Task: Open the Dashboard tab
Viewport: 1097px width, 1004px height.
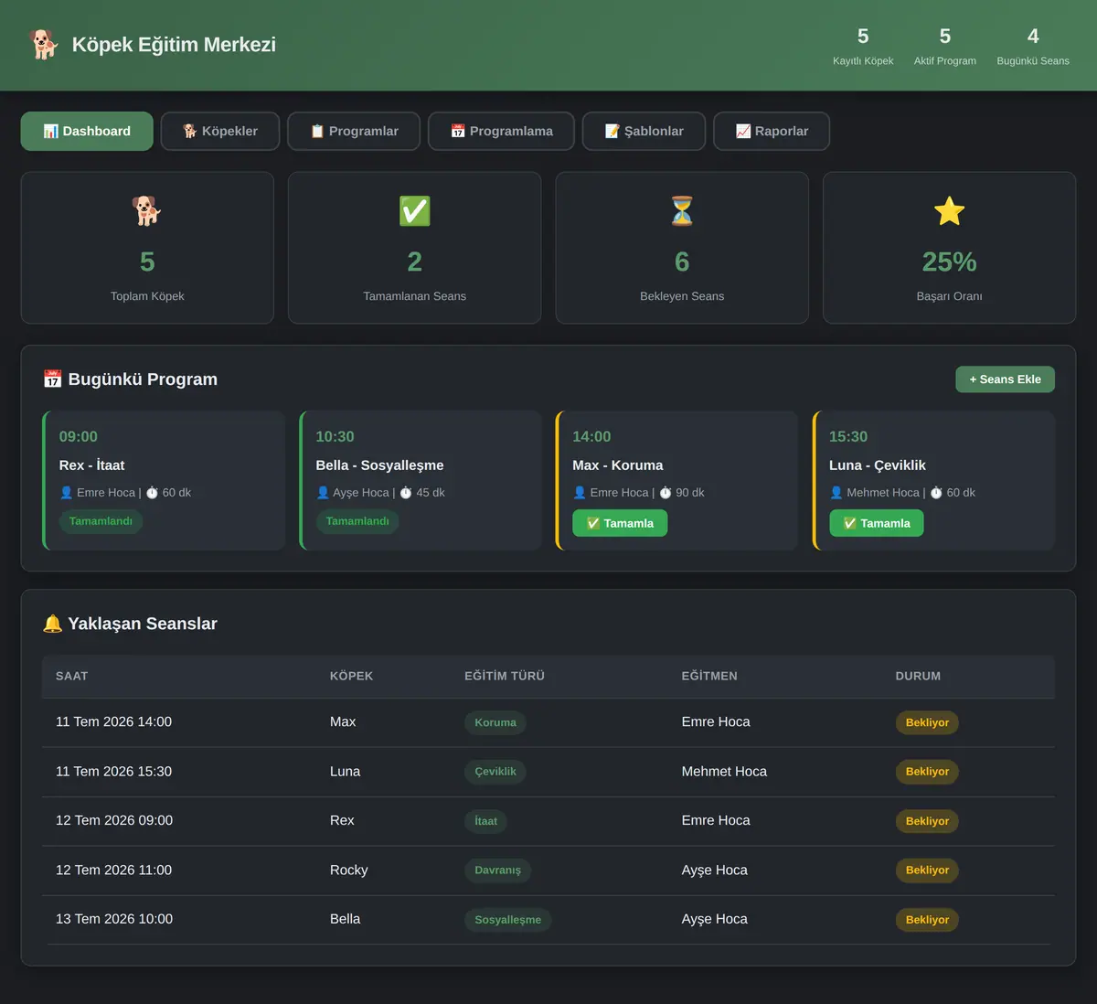Action: [x=87, y=131]
